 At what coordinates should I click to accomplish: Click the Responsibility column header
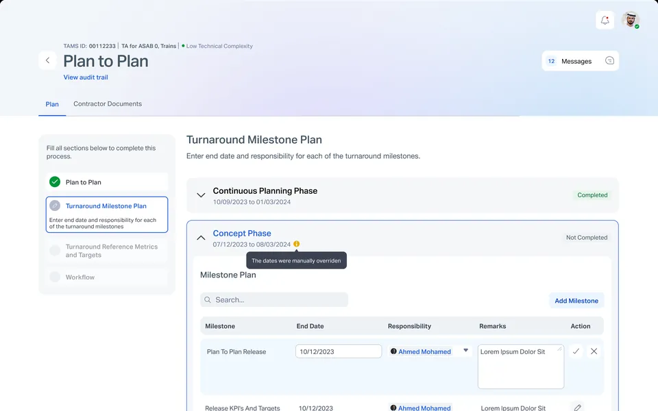click(x=409, y=326)
